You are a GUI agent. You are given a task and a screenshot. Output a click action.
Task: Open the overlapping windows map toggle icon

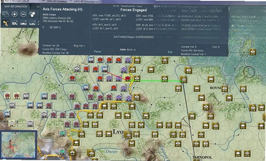pos(6,14)
